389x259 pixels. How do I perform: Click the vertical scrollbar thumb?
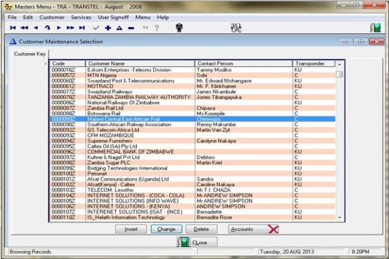340,74
